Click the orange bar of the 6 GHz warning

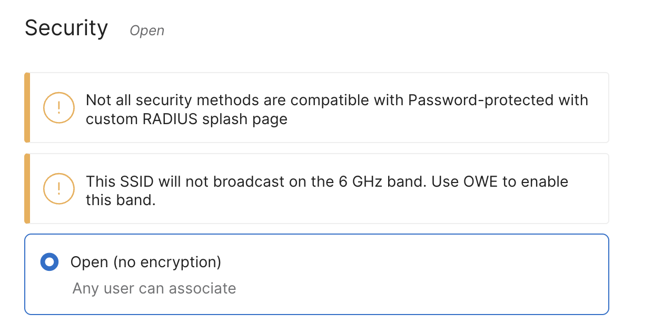tap(27, 188)
